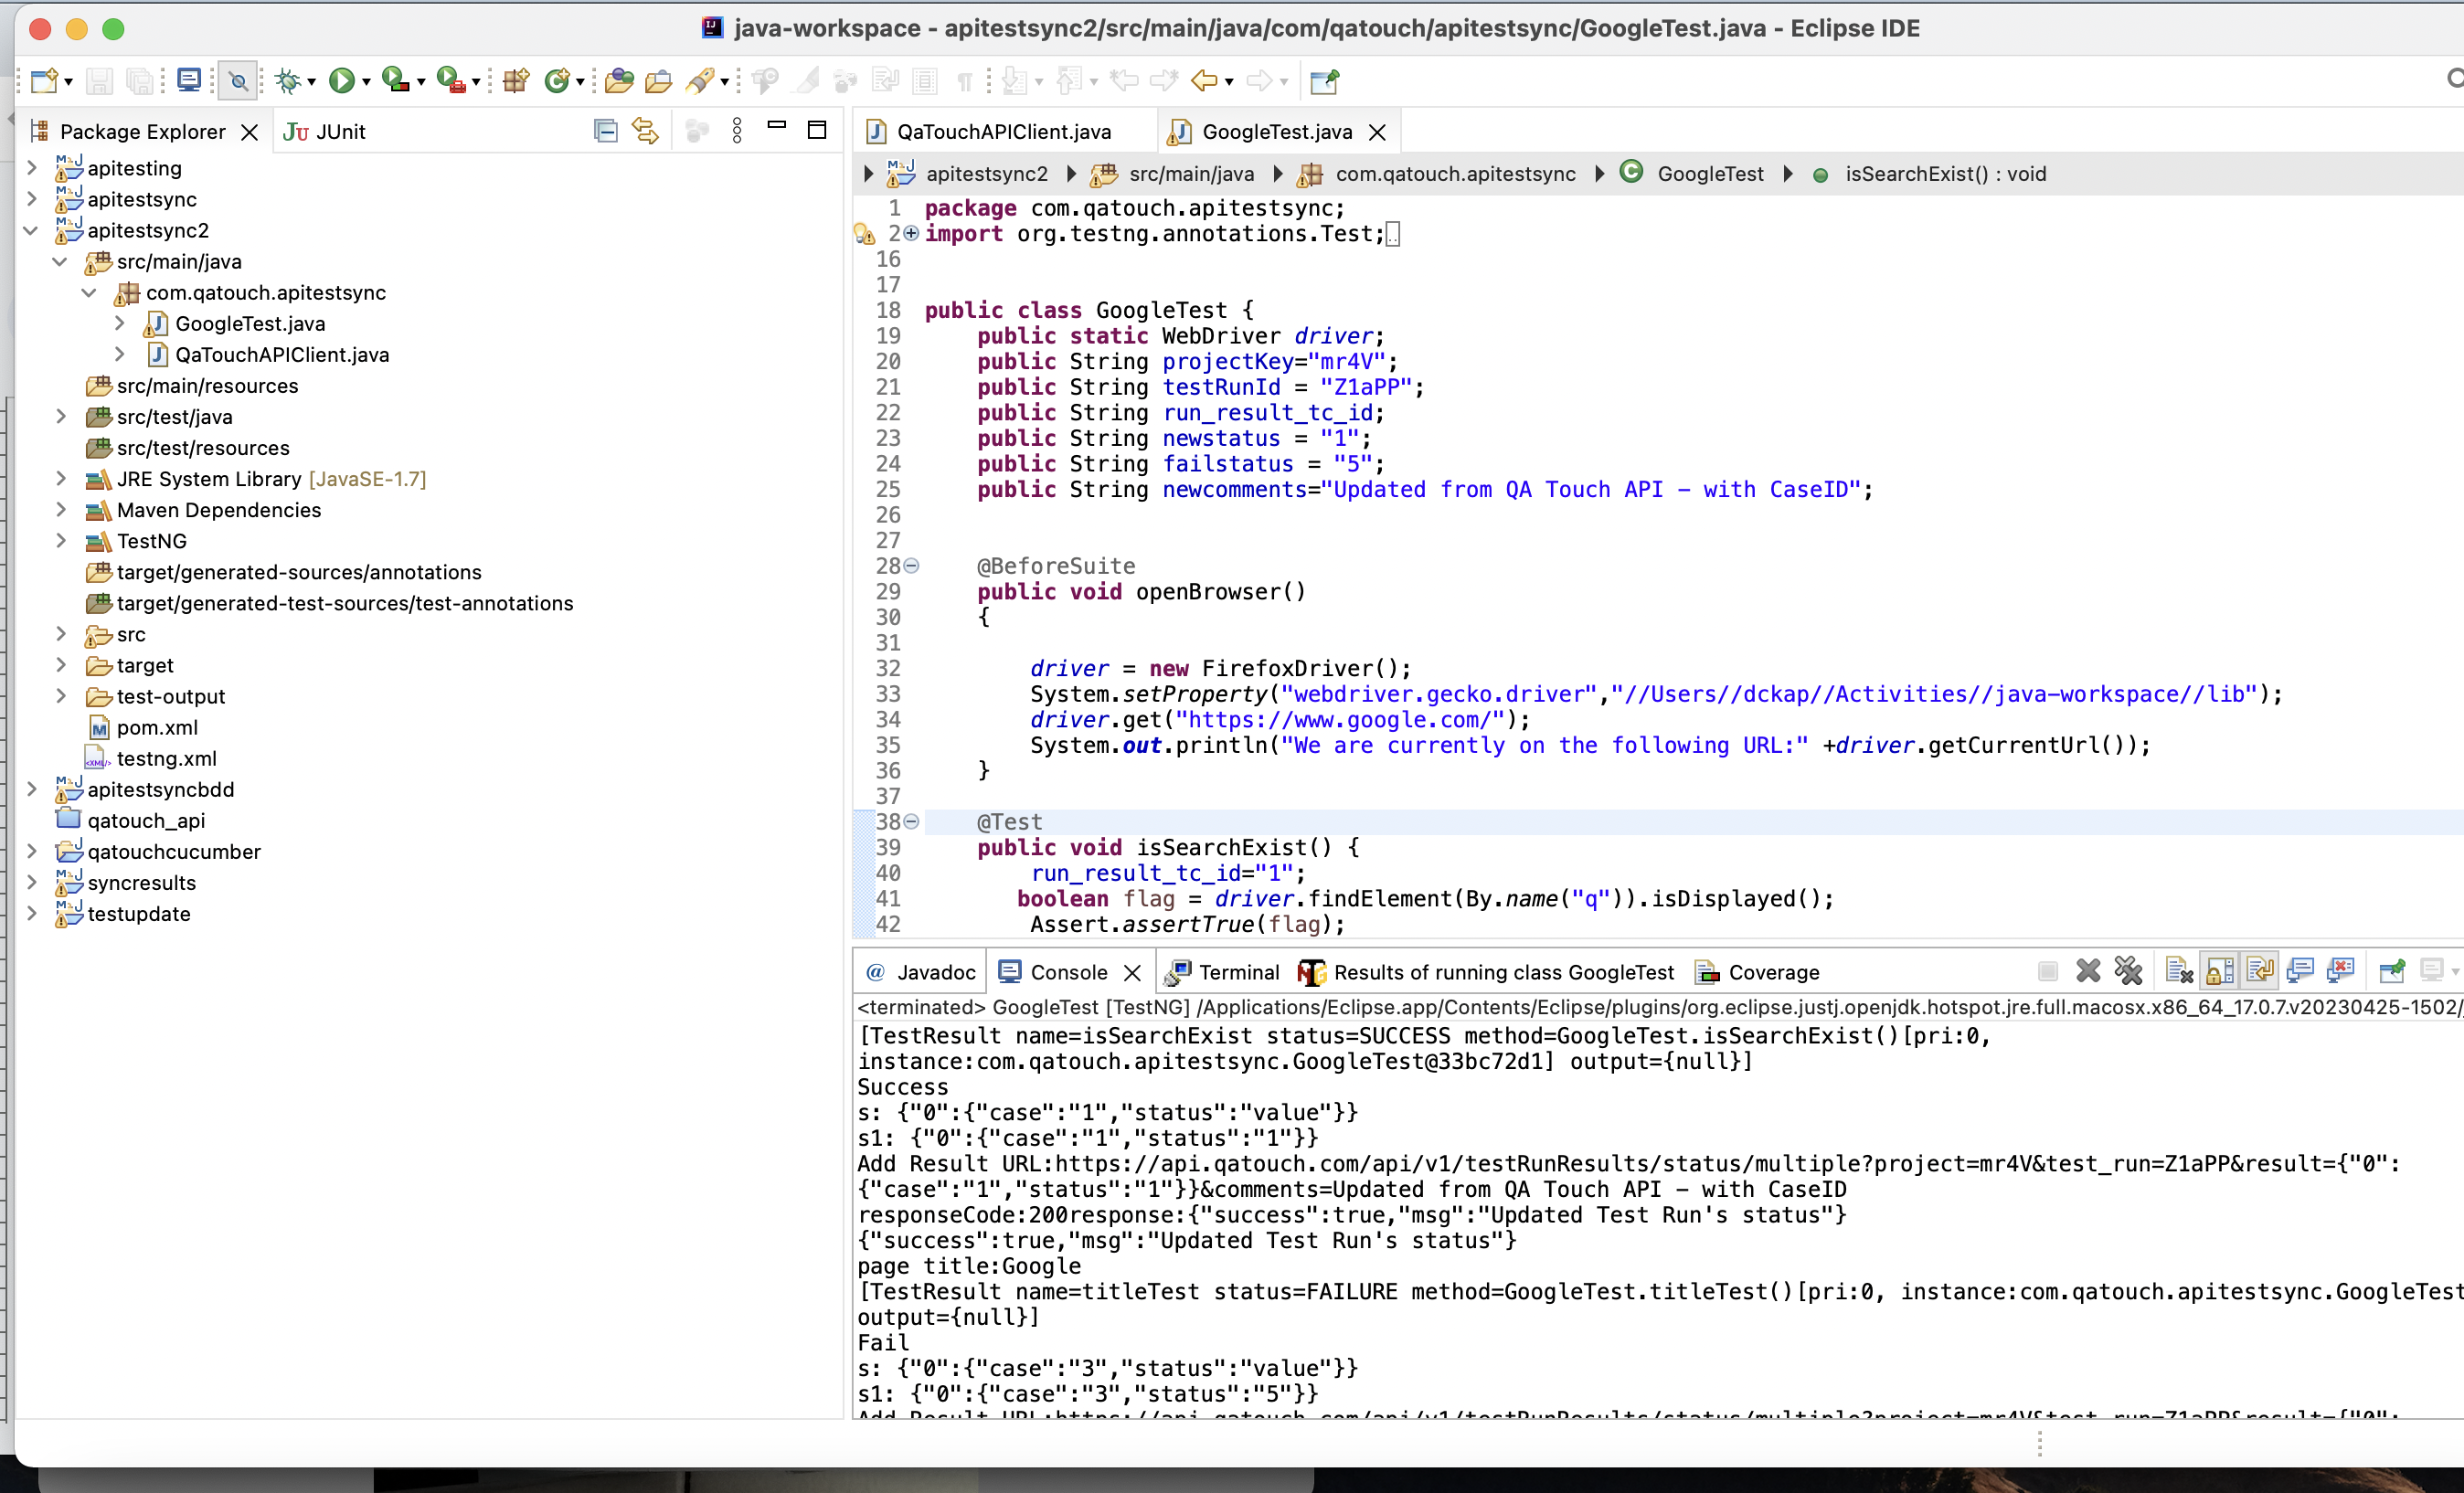Launch Debug with the bug icon

tap(288, 80)
